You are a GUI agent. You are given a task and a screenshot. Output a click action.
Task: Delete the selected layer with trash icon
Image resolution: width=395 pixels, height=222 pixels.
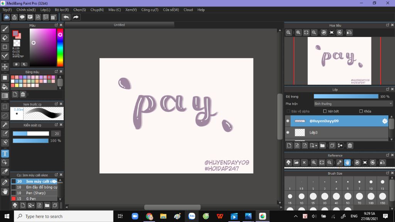pyautogui.click(x=349, y=145)
